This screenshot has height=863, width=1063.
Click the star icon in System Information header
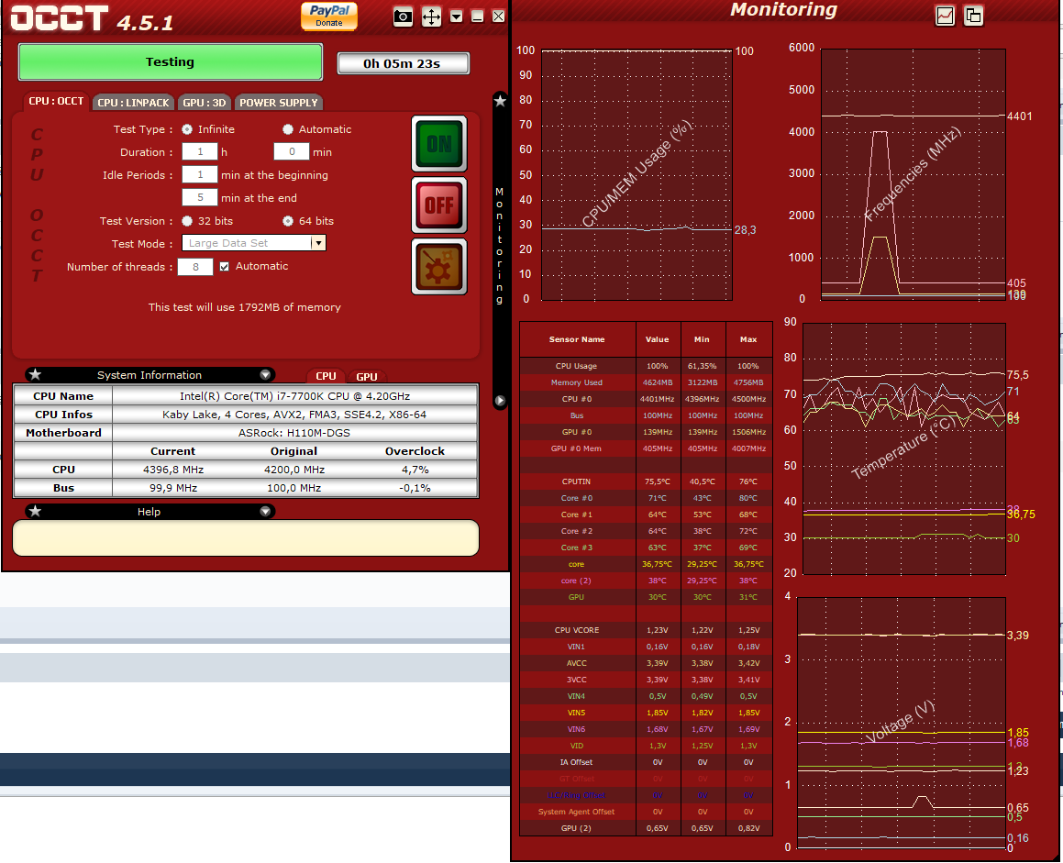35,375
